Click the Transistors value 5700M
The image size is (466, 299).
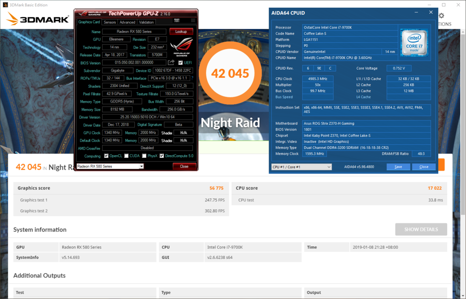click(x=157, y=55)
